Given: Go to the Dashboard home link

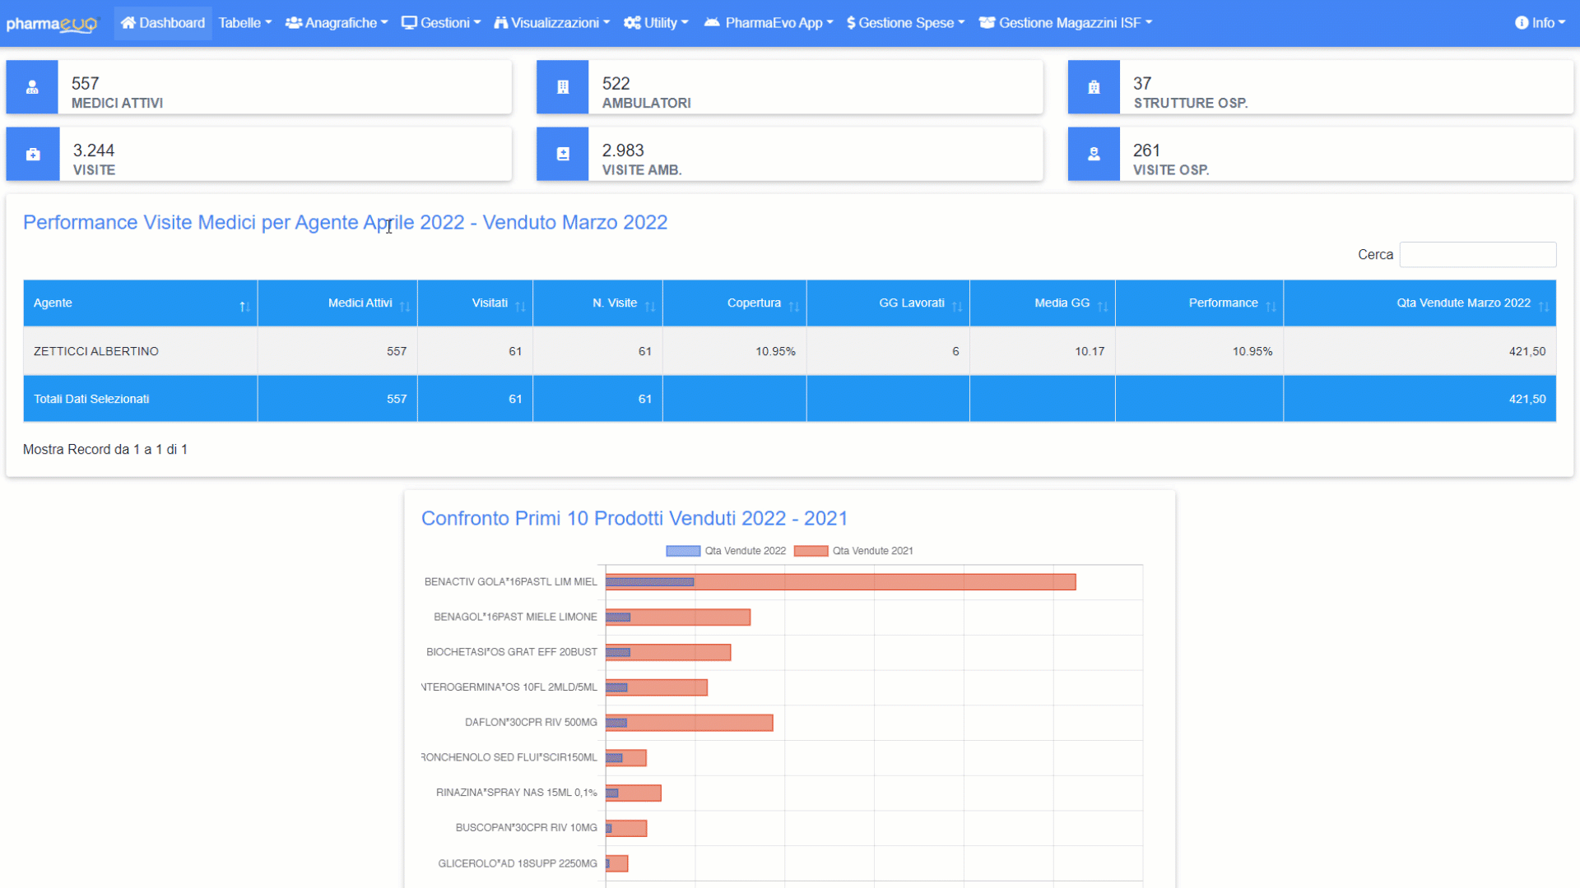Looking at the screenshot, I should click(163, 23).
